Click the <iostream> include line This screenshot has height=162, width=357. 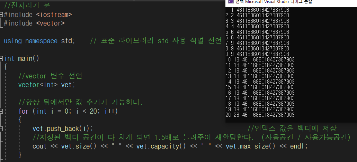38,15
